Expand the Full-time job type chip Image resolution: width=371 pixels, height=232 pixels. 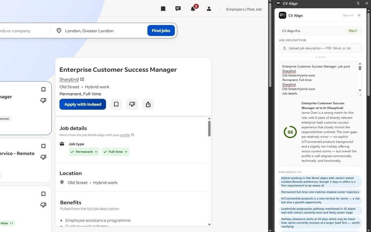point(115,152)
